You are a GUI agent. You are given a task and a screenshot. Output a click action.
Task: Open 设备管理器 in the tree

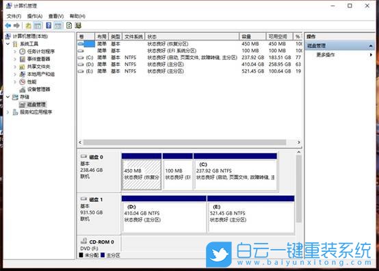pos(38,89)
